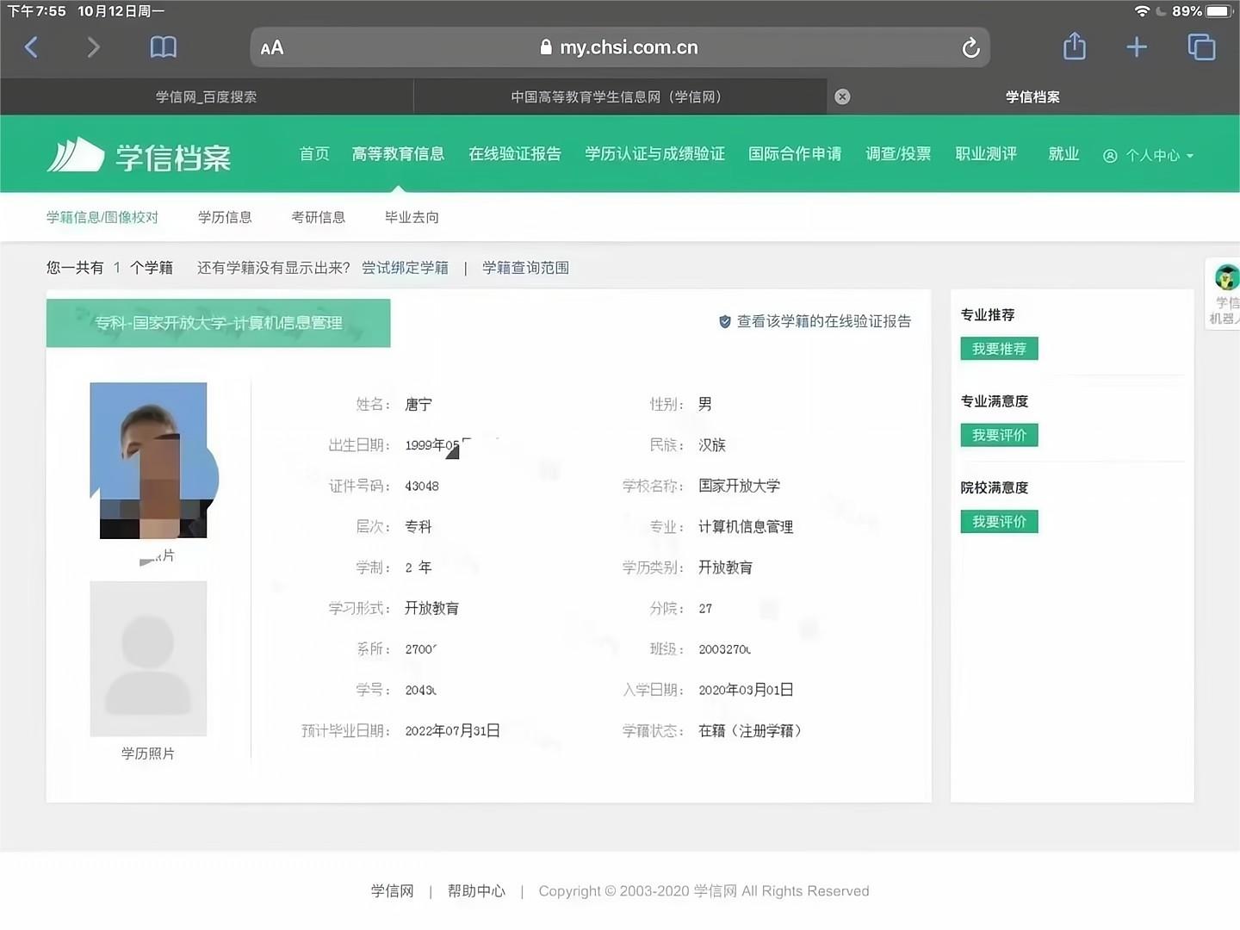
Task: Open the 学信网 footer link
Action: pos(393,891)
